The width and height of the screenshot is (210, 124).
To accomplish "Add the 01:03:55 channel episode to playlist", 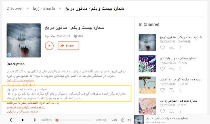I will [x=172, y=48].
